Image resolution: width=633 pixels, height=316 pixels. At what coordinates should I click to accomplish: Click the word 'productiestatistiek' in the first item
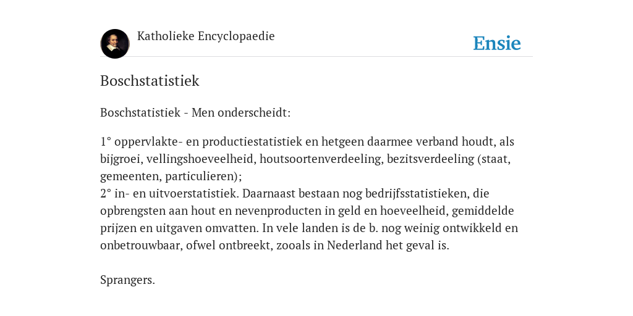(252, 141)
